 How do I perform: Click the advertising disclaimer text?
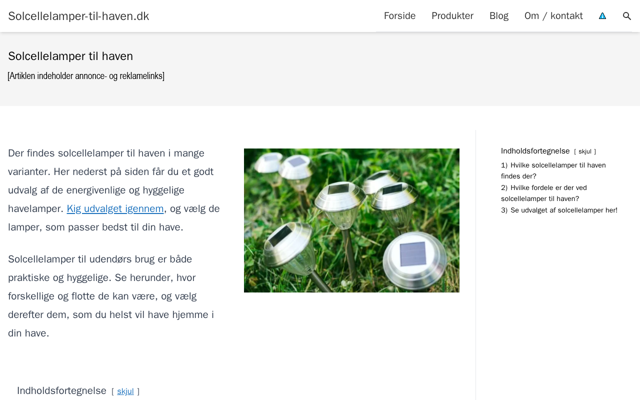pyautogui.click(x=86, y=76)
